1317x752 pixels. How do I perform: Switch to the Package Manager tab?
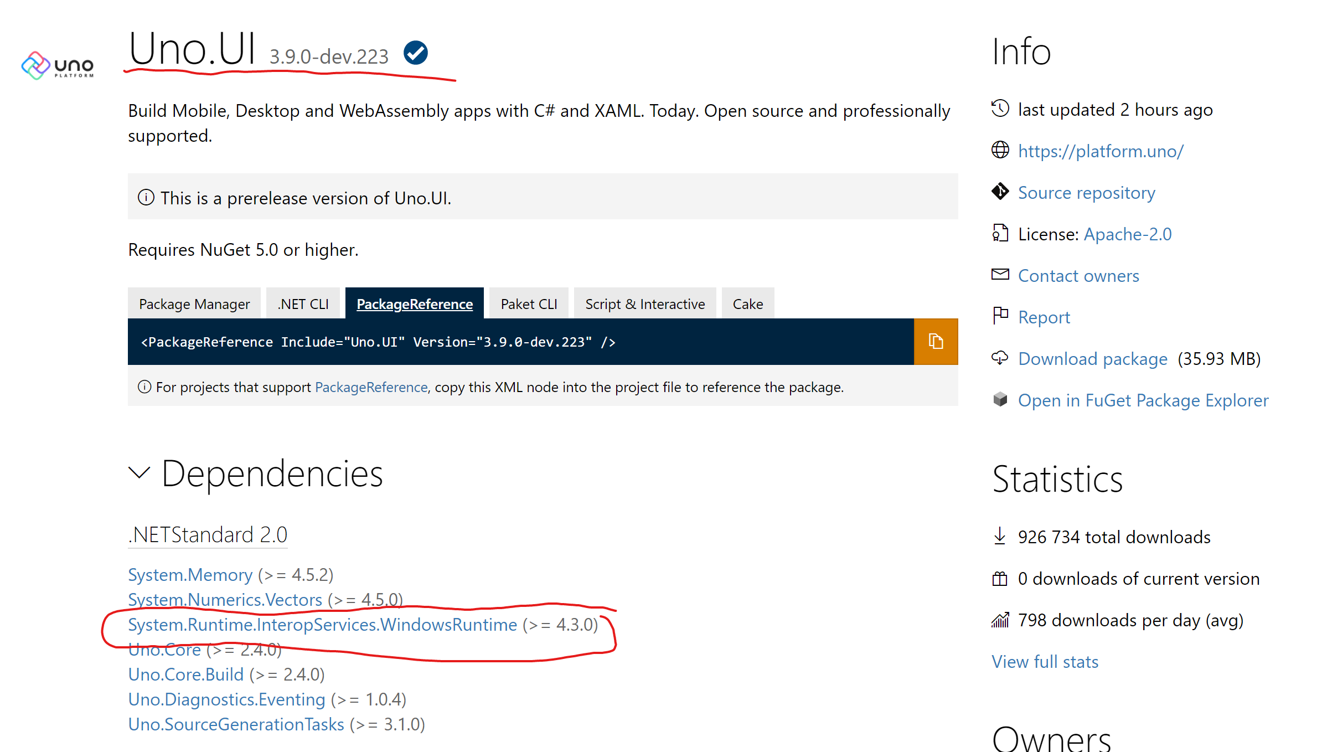coord(194,304)
